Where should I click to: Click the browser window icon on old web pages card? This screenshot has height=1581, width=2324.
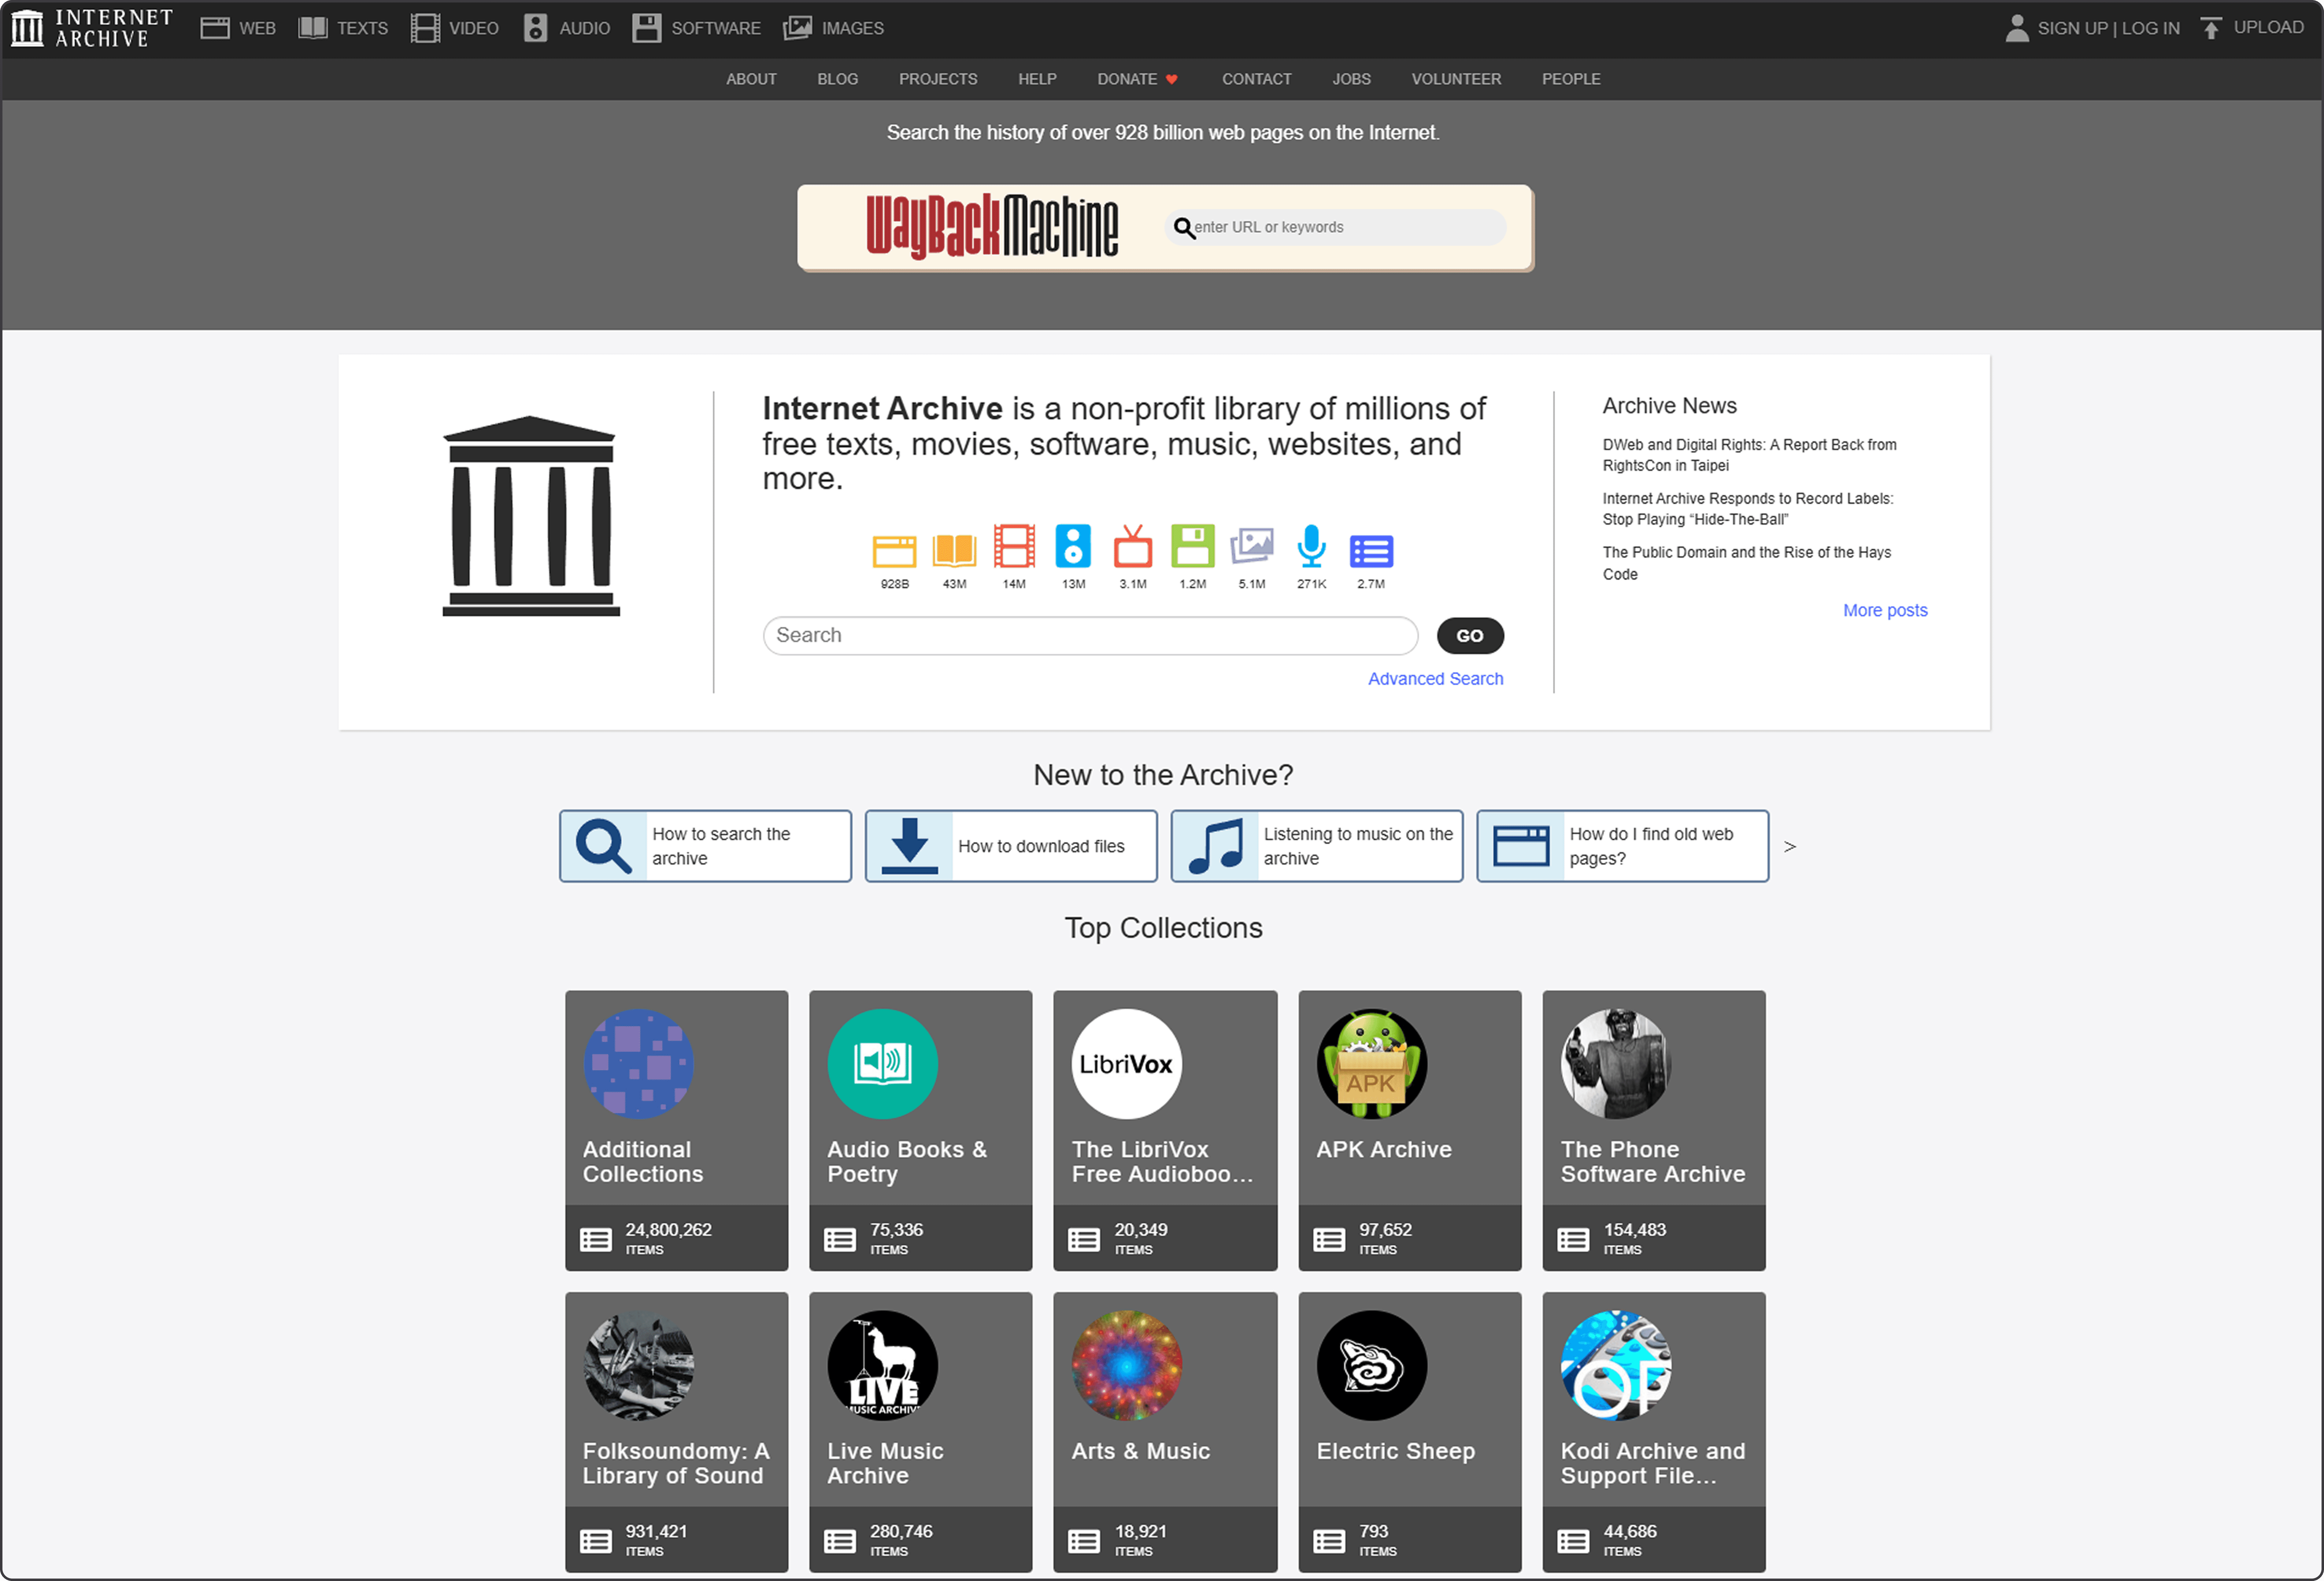coord(1521,846)
